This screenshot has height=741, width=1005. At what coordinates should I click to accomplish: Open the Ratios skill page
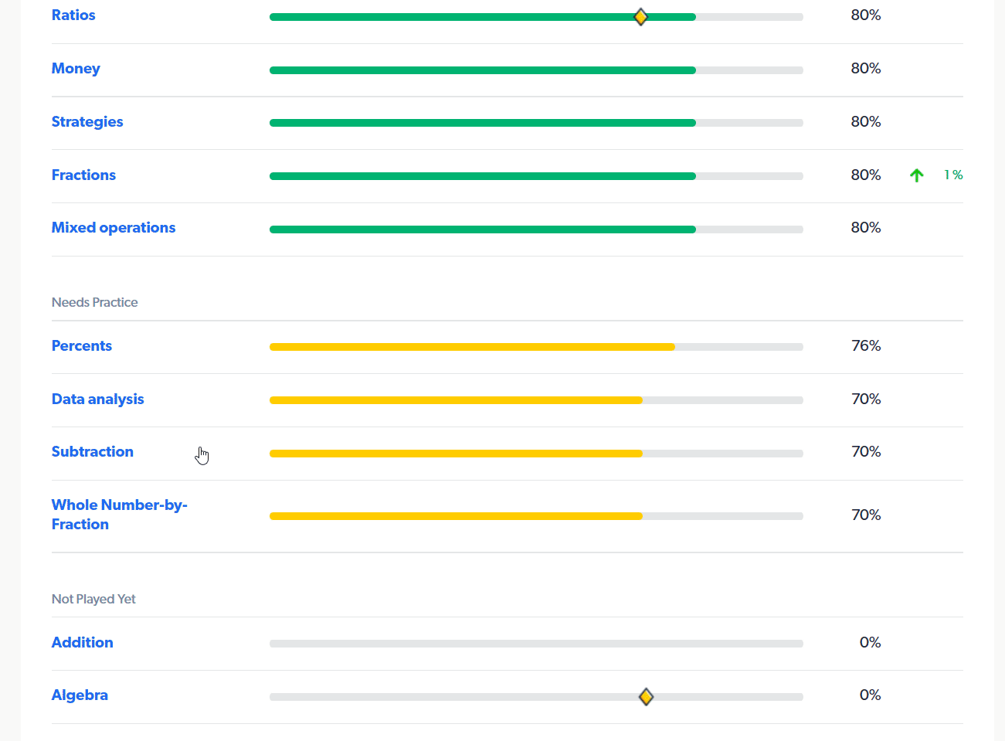73,15
